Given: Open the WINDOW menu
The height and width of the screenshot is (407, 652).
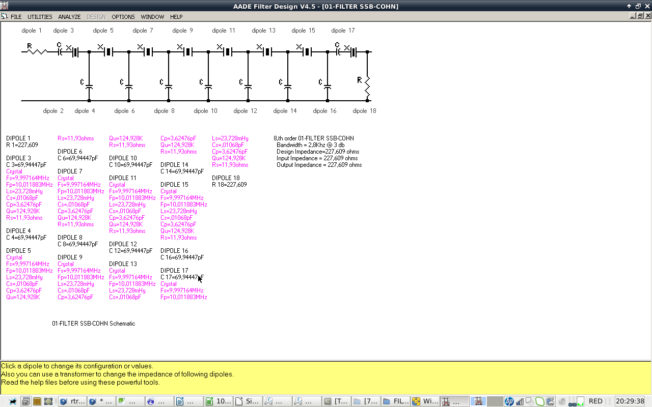Looking at the screenshot, I should tap(152, 17).
